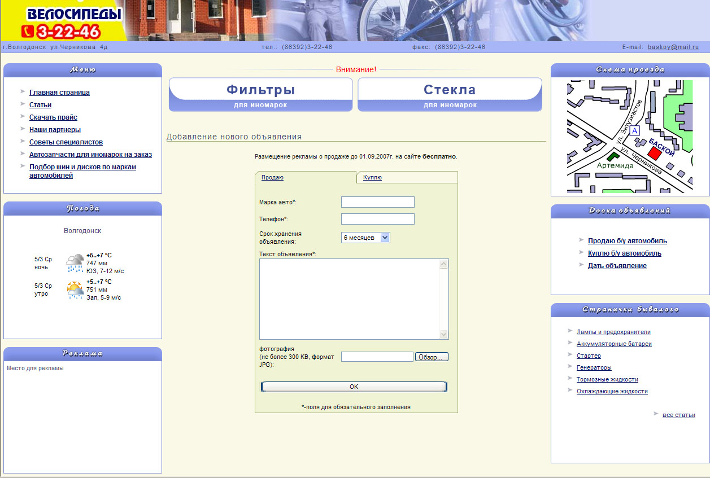Focus the Телефон input field

tap(377, 219)
